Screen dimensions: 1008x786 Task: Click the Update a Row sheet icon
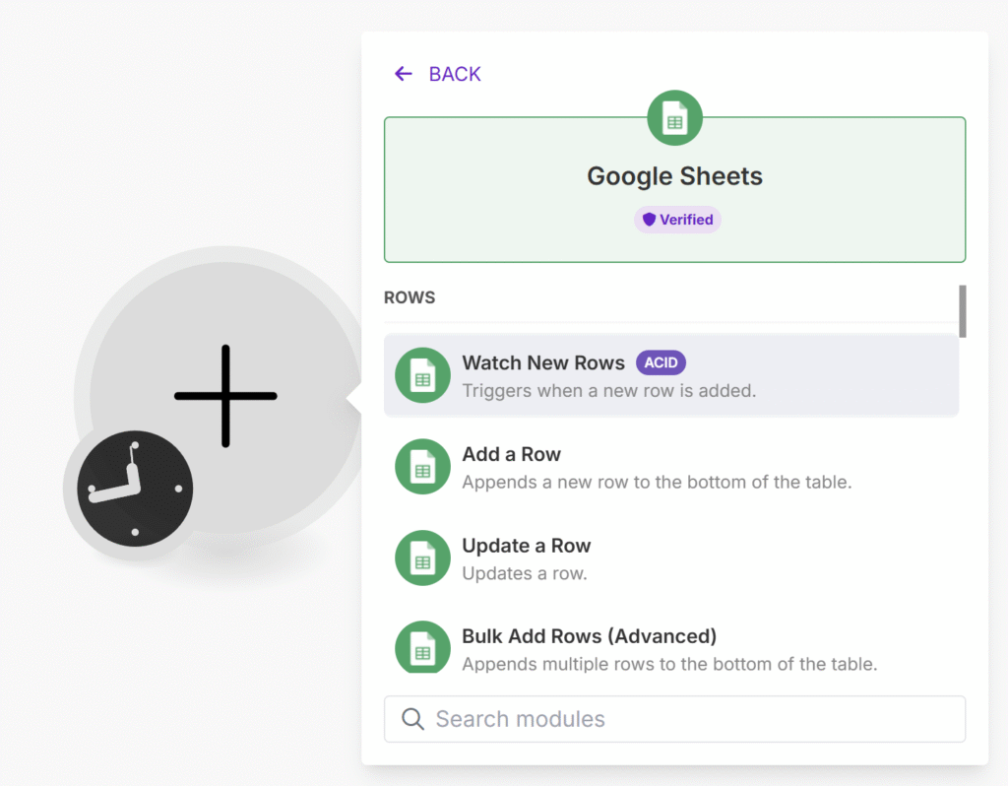[x=422, y=557]
